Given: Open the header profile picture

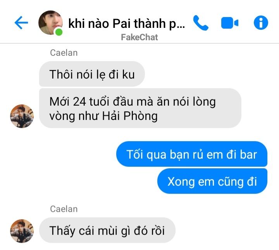Looking at the screenshot, I should (x=50, y=22).
